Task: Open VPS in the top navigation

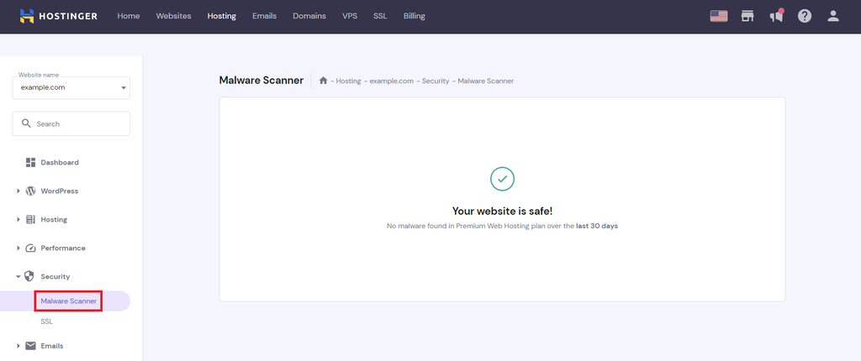Action: point(349,16)
